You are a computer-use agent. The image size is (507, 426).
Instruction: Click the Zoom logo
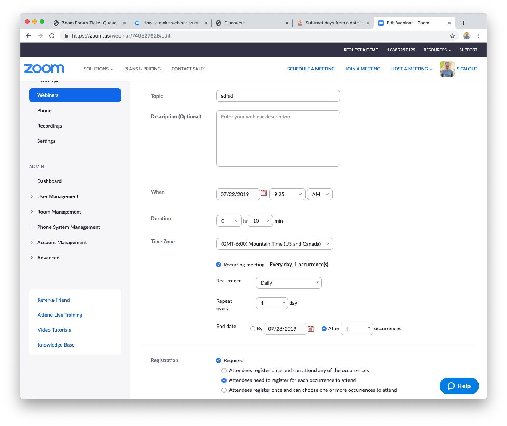click(44, 69)
